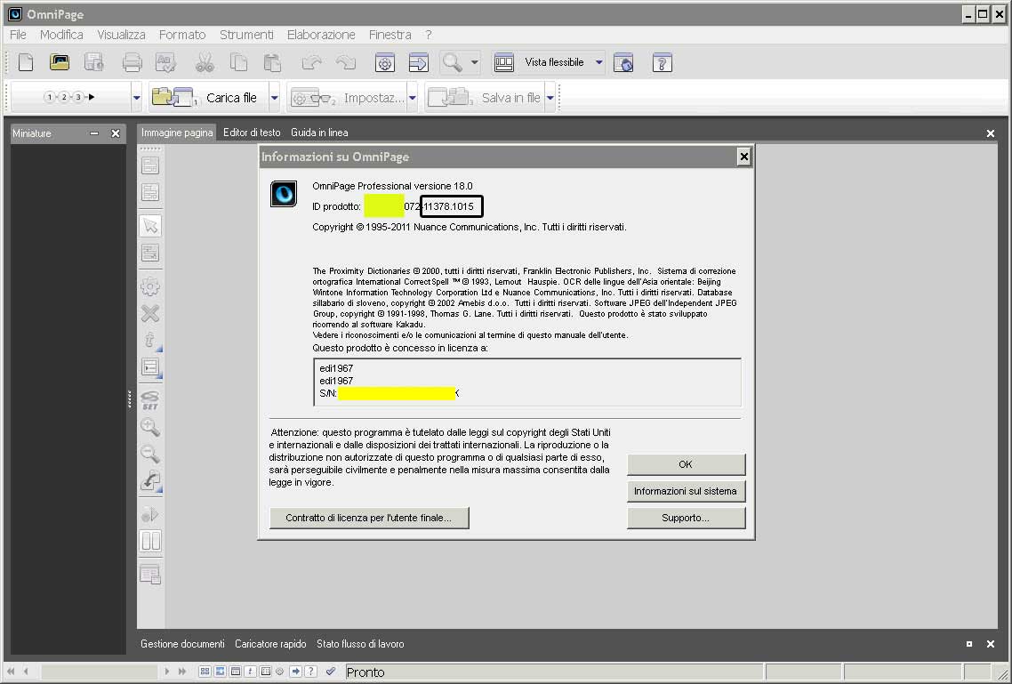This screenshot has width=1012, height=684.
Task: Expand the Salva in file dropdown arrow
Action: tap(550, 98)
